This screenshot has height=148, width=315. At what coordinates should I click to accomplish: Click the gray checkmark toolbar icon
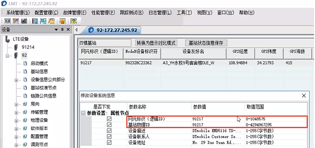[24, 21]
